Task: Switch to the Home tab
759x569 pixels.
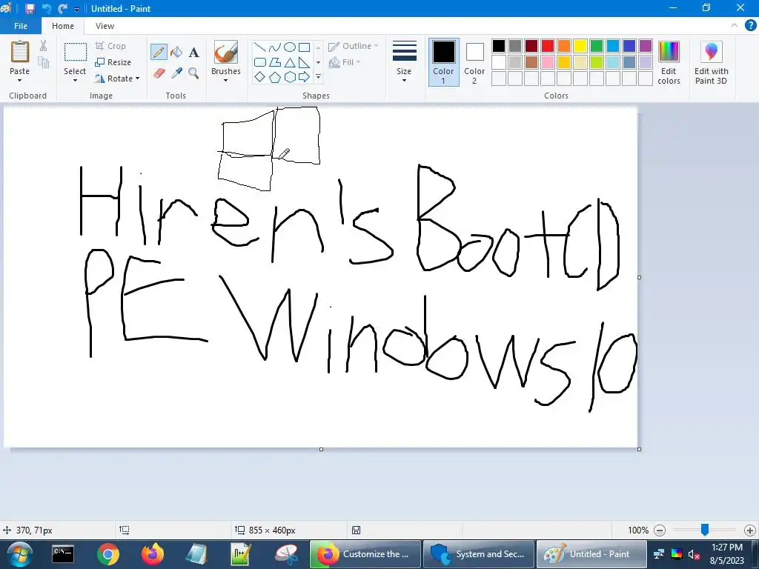Action: coord(63,26)
